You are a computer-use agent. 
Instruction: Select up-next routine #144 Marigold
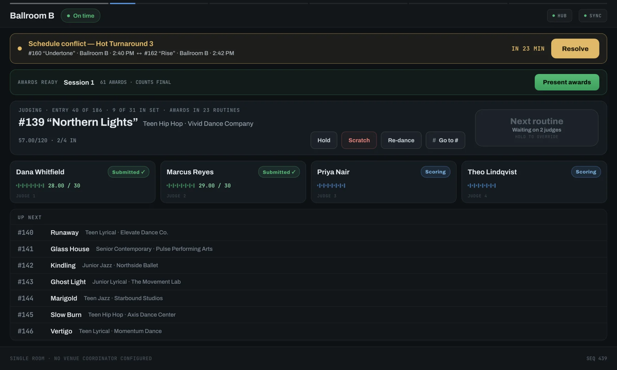tap(308, 298)
